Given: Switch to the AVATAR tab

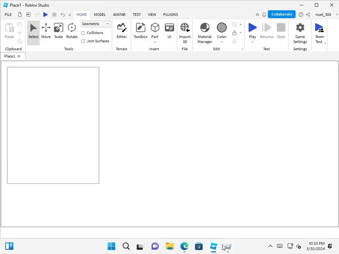Looking at the screenshot, I should 119,15.
